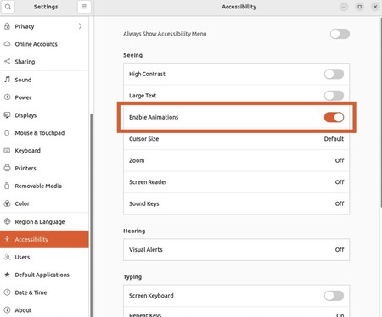Viewport: 382px width, 317px height.
Task: Click the Online Accounts cloud icon
Action: coord(7,44)
